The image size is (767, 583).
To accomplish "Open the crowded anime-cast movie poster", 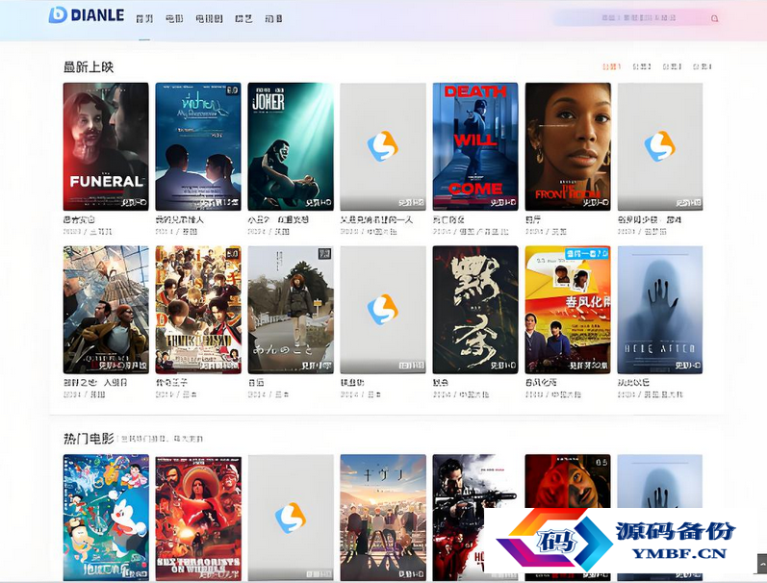I will 198,310.
